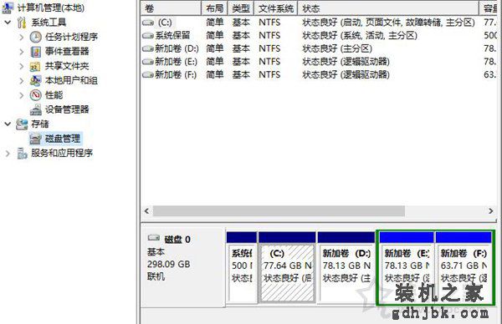The height and width of the screenshot is (324, 502).
Task: Select 系统工具 in the tree
Action: tap(49, 23)
